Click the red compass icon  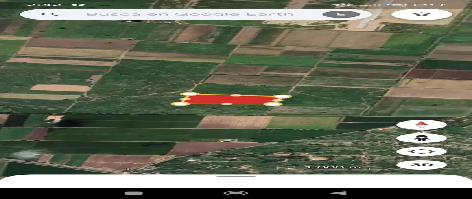tap(422, 125)
